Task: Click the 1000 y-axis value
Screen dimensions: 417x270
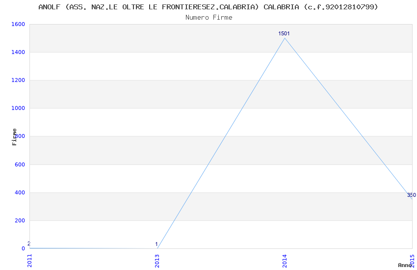Action: (x=18, y=108)
